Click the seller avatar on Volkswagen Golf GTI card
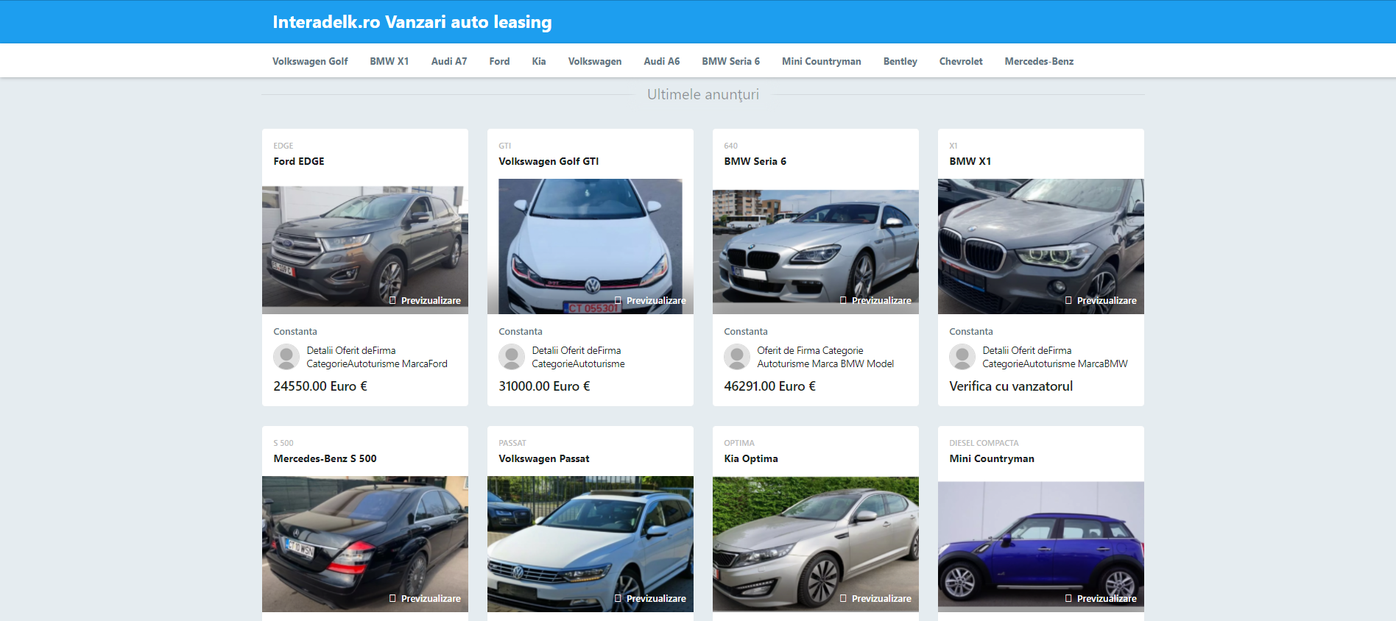1396x621 pixels. coord(512,357)
